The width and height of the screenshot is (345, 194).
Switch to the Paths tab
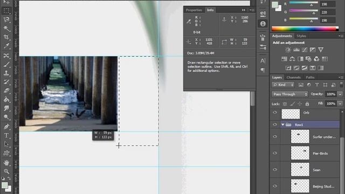coord(310,77)
